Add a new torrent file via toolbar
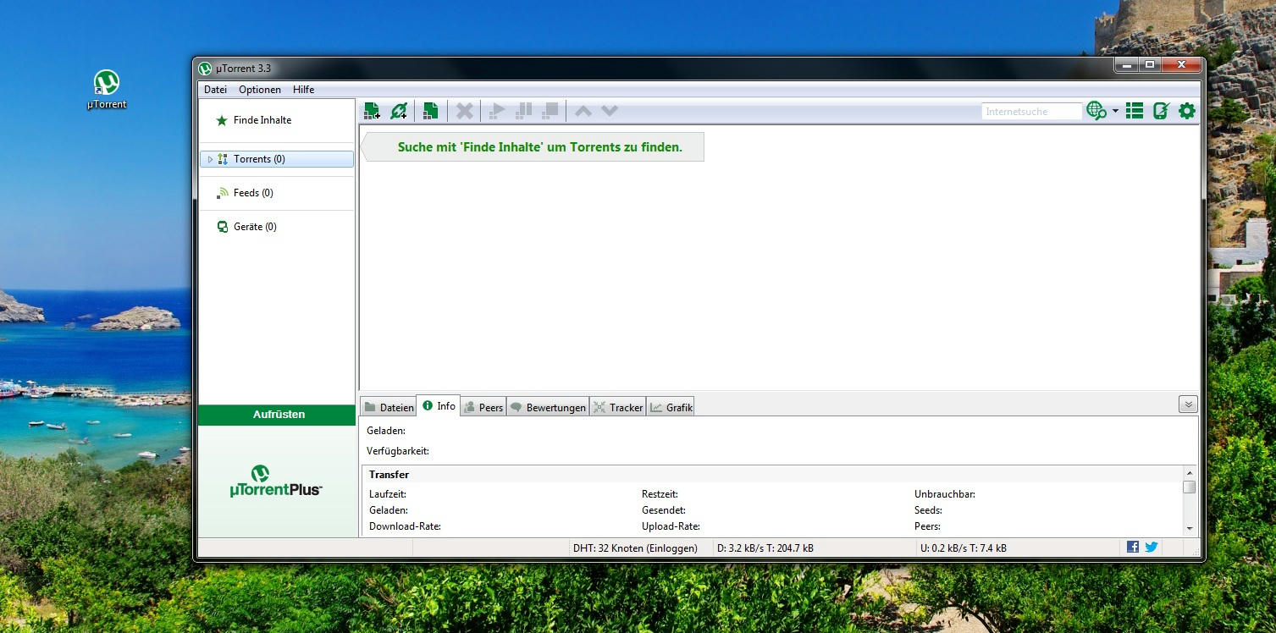The image size is (1276, 633). tap(372, 110)
